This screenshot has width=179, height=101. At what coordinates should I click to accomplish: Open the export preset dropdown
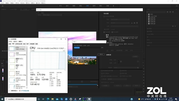point(120,23)
